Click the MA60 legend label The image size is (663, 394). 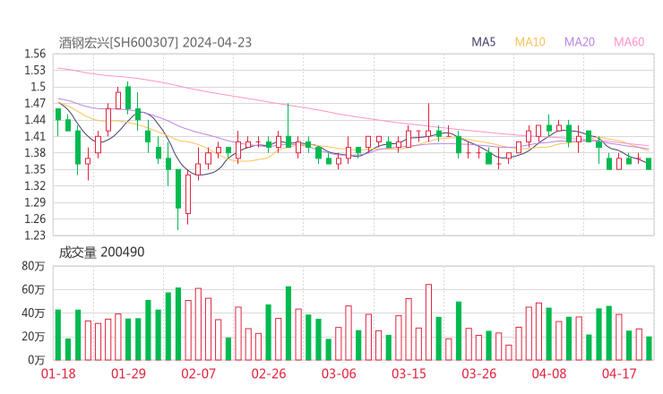point(629,42)
